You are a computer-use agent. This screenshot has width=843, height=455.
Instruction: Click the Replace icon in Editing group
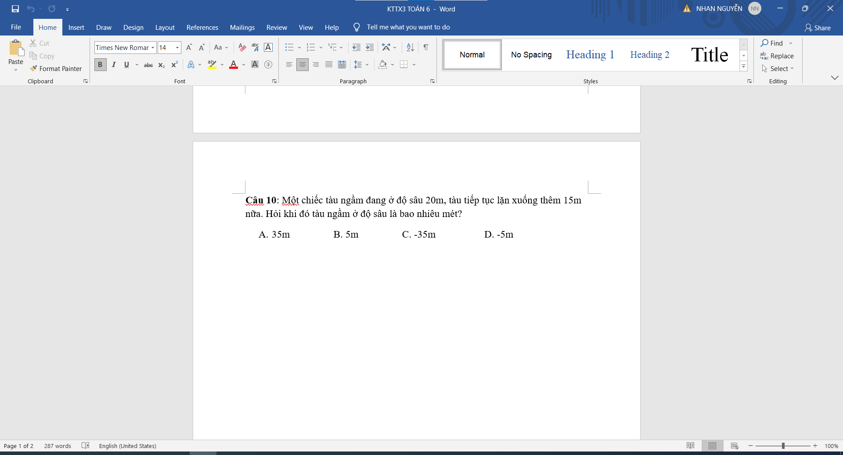pos(777,56)
